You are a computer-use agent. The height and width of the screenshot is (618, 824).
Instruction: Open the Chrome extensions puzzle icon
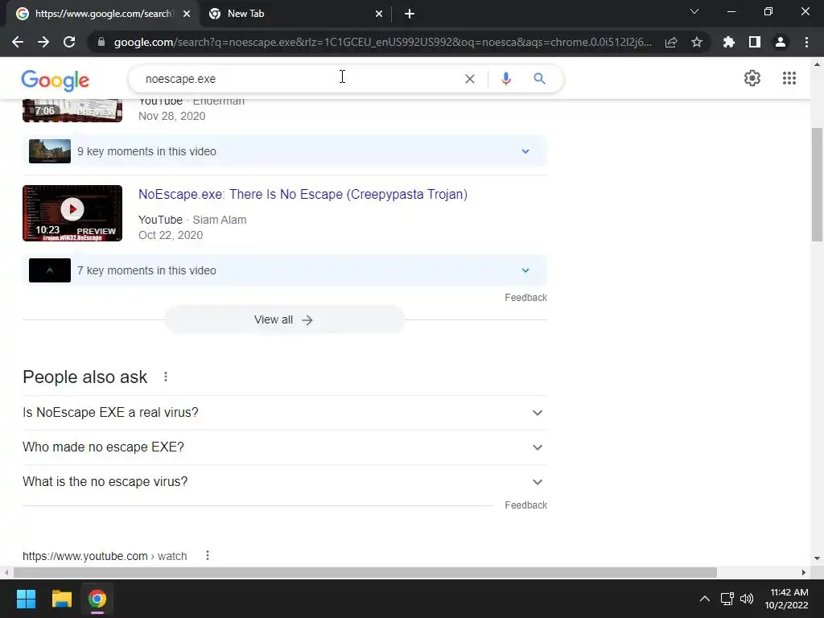[729, 42]
